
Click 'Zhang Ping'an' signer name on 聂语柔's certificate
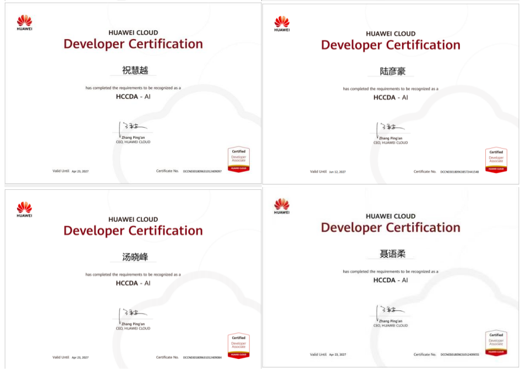point(391,321)
